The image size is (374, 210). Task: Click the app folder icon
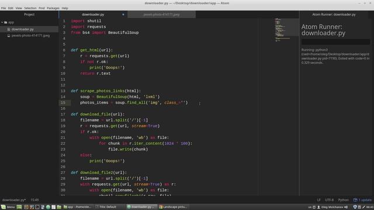(x=6, y=22)
